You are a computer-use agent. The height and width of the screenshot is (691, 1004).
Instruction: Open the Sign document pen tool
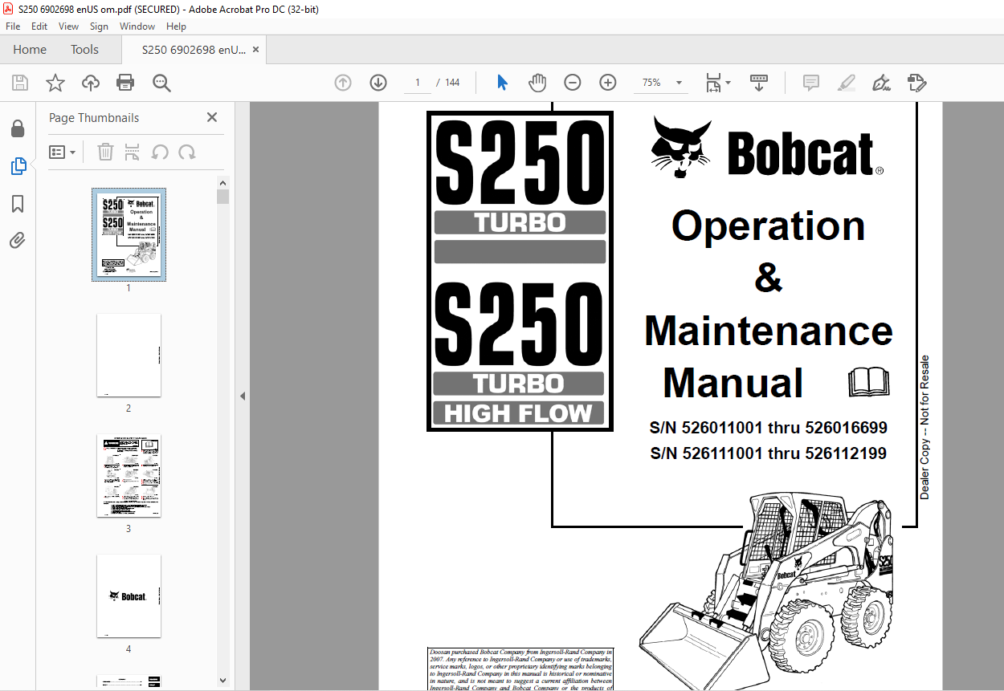click(881, 83)
